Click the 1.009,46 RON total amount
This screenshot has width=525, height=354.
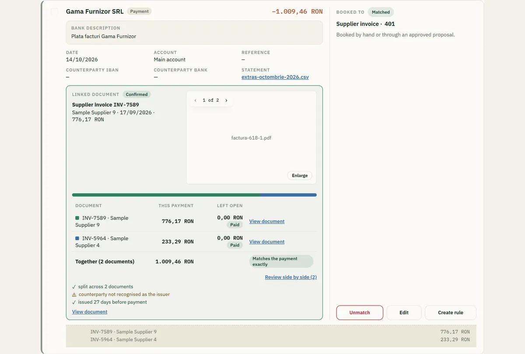tap(175, 262)
